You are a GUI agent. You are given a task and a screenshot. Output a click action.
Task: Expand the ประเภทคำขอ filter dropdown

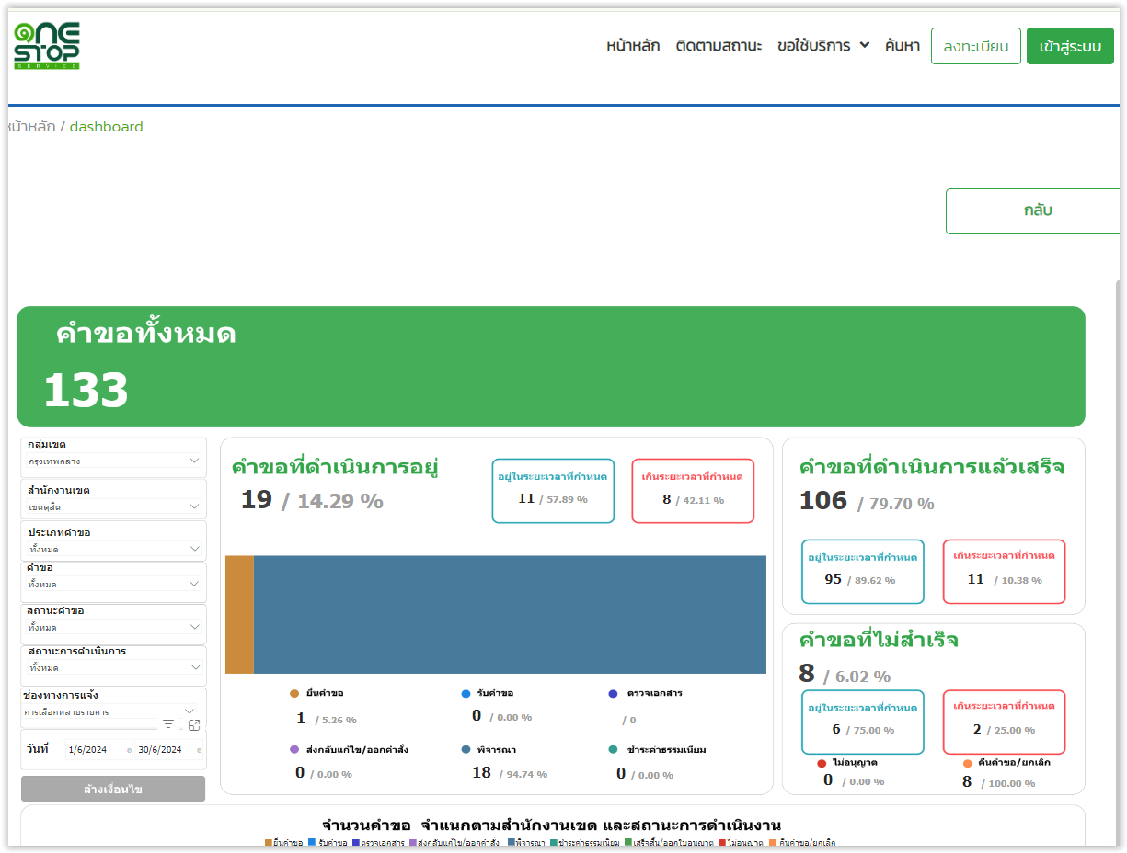[193, 549]
